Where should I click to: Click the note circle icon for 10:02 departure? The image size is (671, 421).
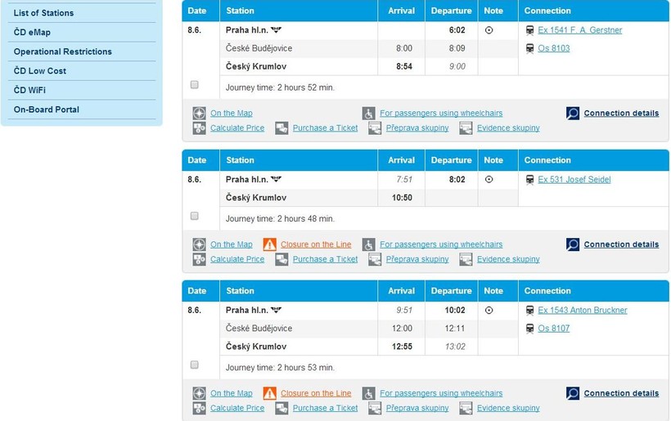pyautogui.click(x=489, y=311)
